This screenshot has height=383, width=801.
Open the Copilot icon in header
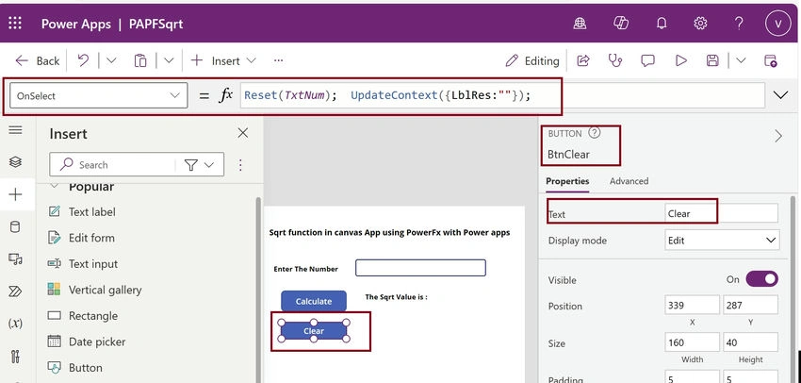point(621,24)
